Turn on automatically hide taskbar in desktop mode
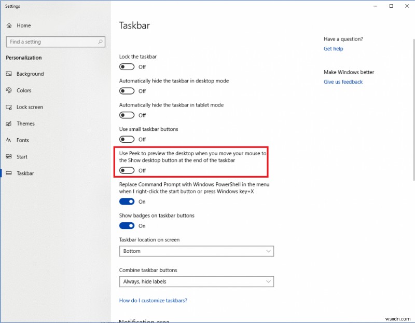This screenshot has width=415, height=323. coord(127,91)
